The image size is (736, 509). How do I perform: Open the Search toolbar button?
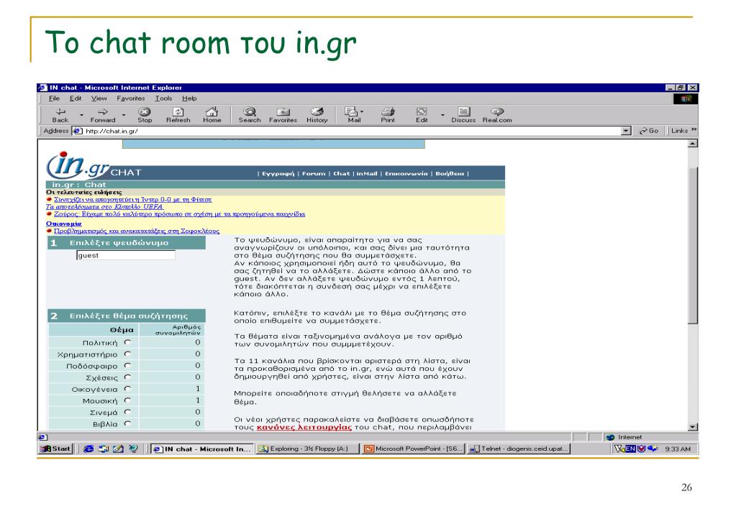[249, 115]
